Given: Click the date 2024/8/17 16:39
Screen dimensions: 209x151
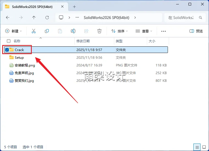Looking at the screenshot, I should 89,65.
